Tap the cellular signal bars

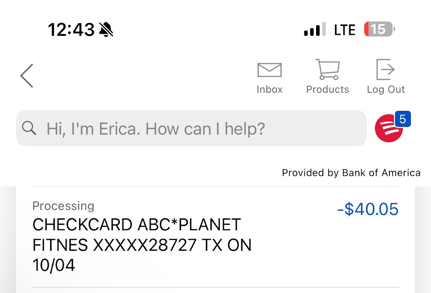[x=315, y=30]
